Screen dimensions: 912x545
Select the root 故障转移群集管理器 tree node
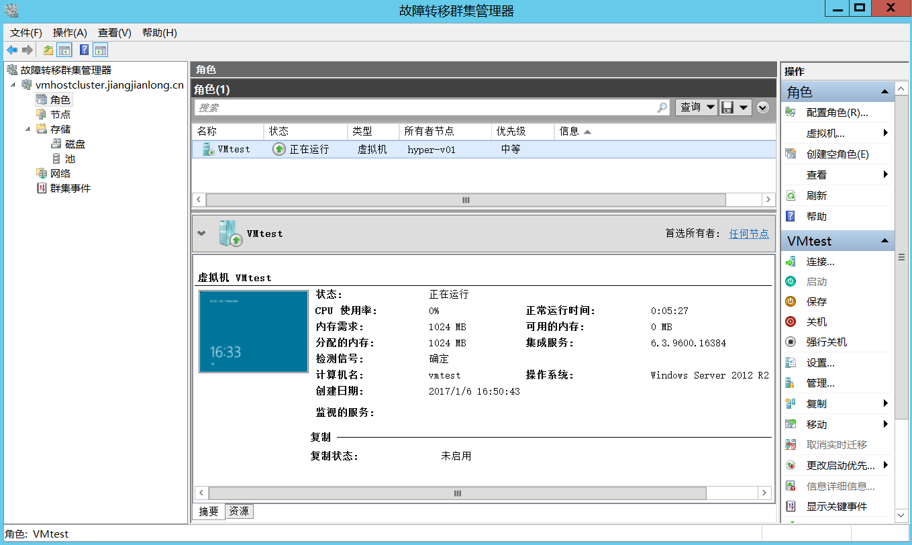(66, 70)
